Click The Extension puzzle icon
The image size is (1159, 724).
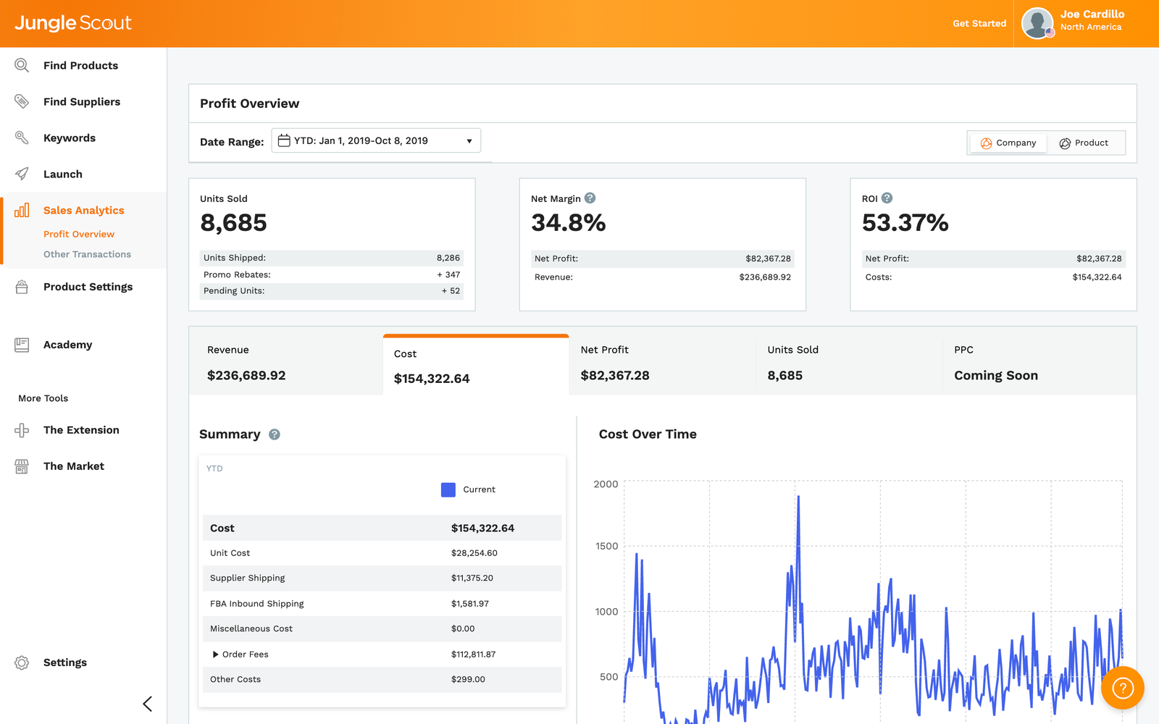pyautogui.click(x=22, y=430)
